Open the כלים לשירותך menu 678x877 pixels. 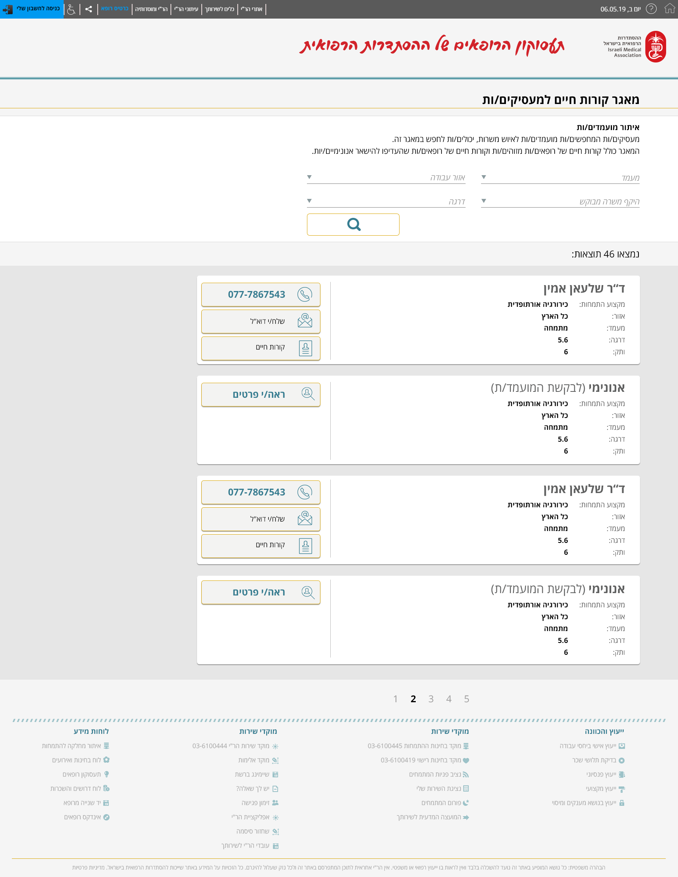pyautogui.click(x=219, y=9)
